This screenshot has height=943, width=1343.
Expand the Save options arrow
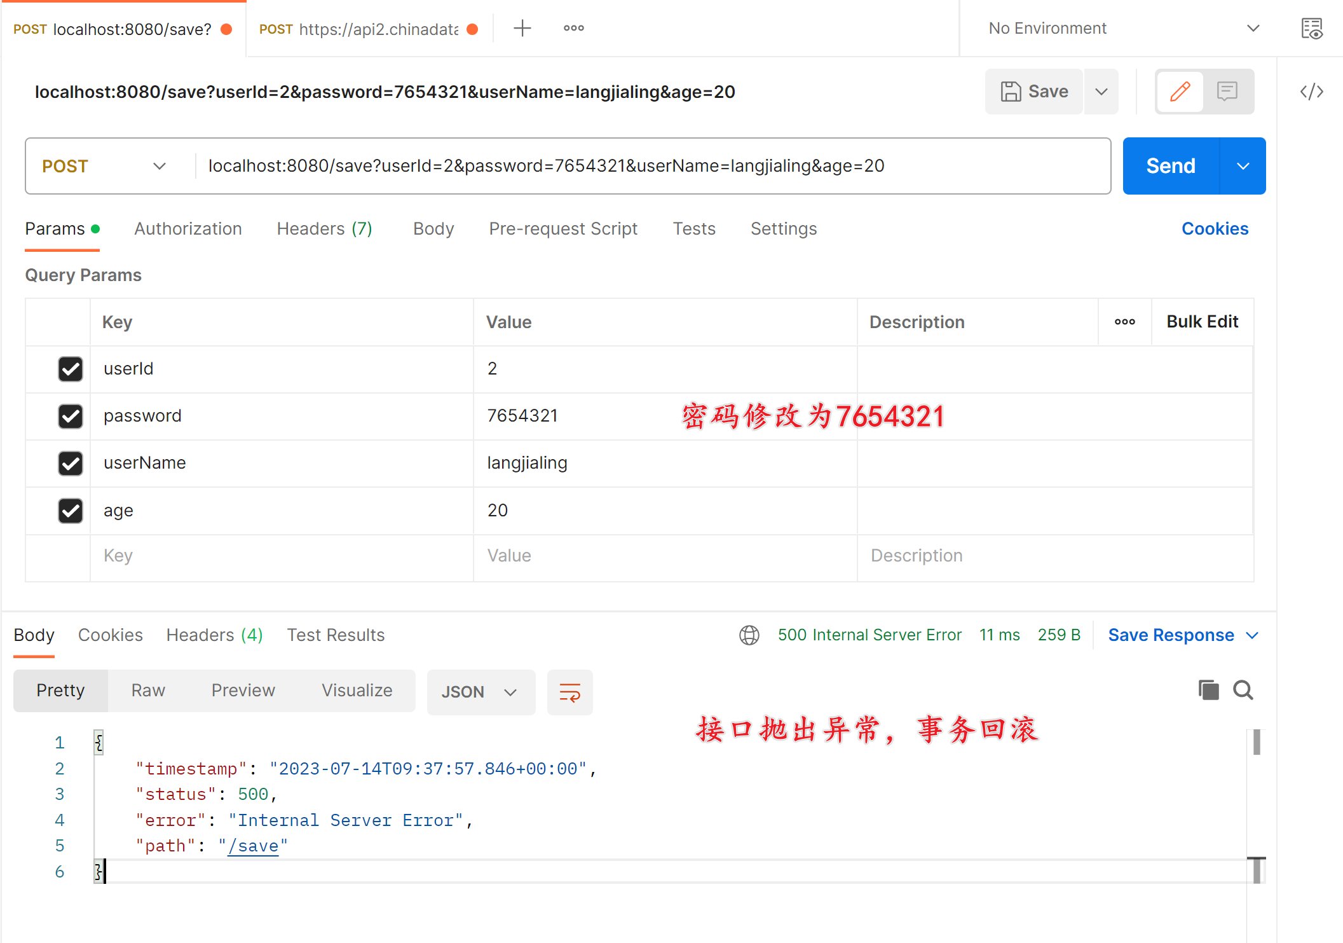pyautogui.click(x=1101, y=92)
